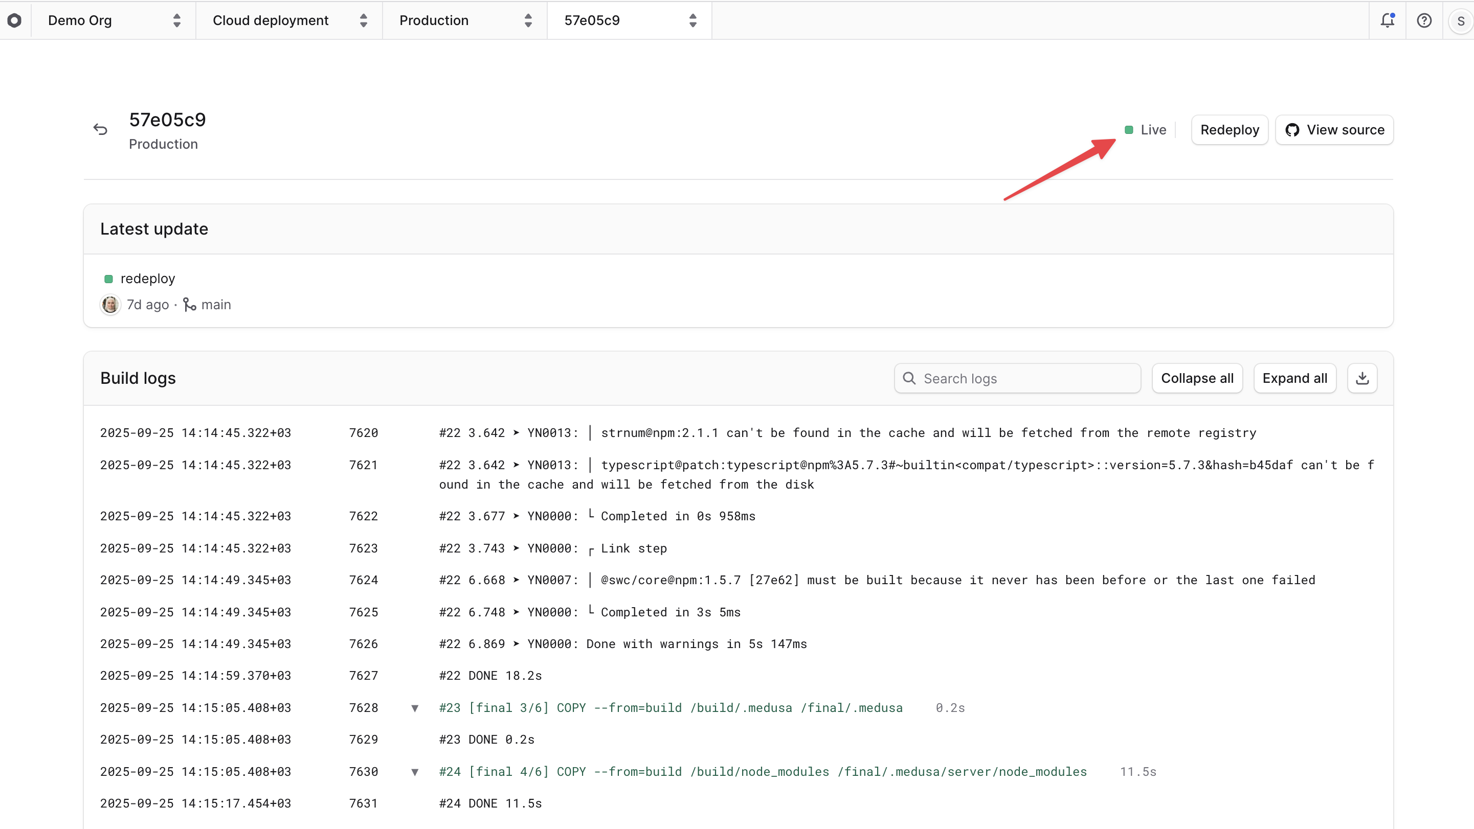1474x829 pixels.
Task: Click the author avatar under redeploy
Action: pos(110,304)
